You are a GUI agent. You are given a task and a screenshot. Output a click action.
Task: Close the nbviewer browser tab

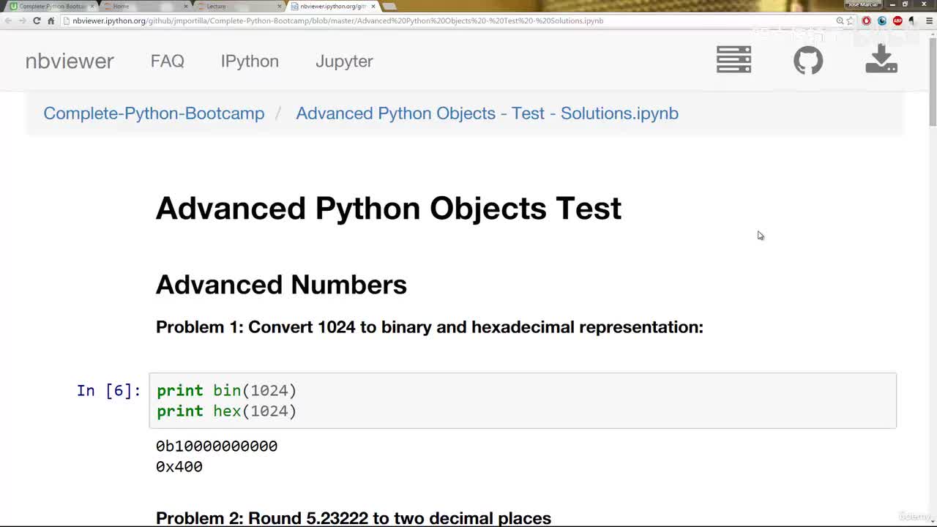pyautogui.click(x=373, y=6)
